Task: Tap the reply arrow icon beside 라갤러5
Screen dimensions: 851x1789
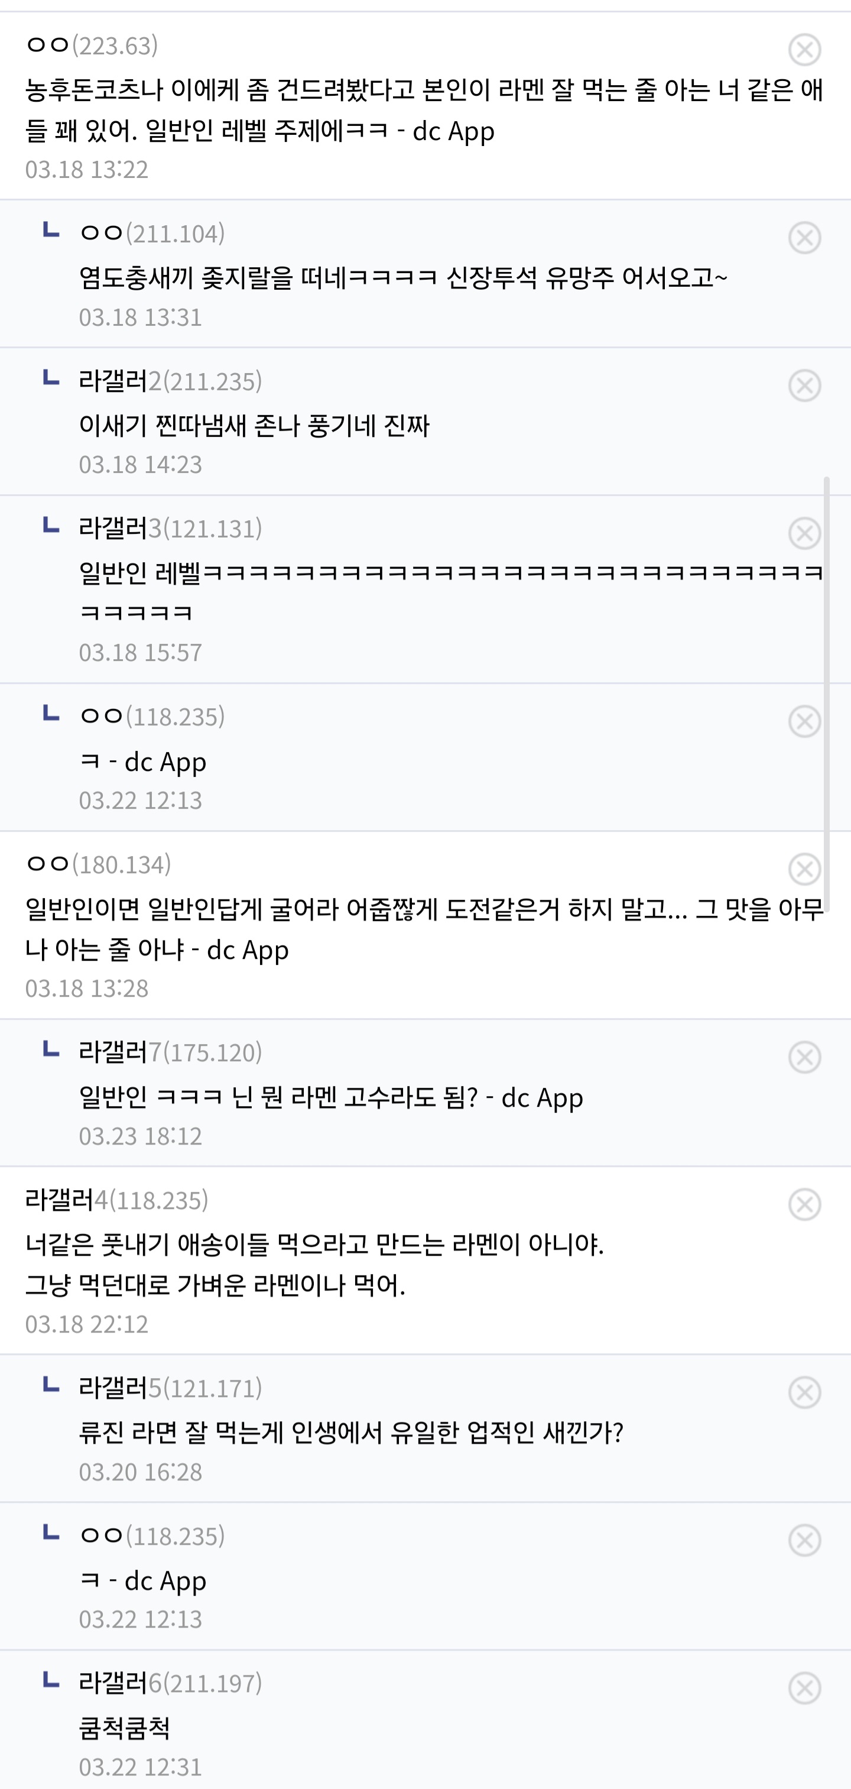Action: [51, 1386]
